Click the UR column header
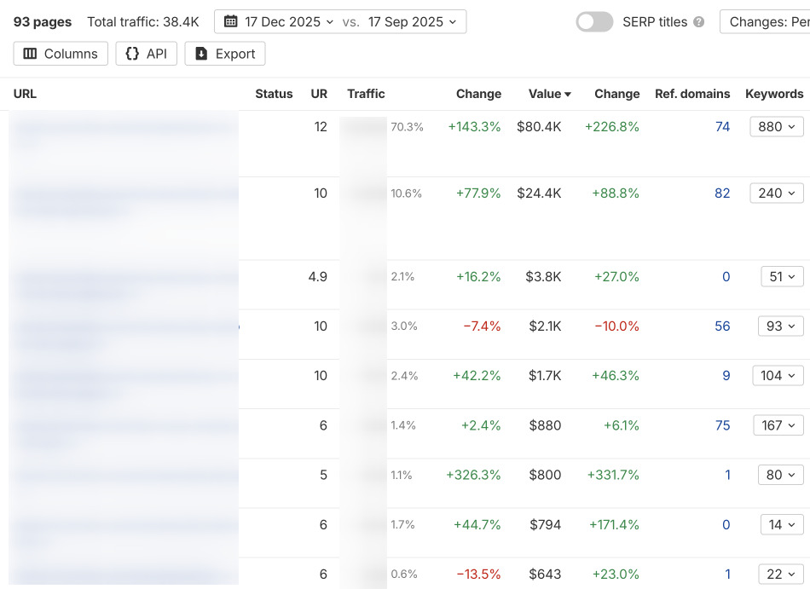This screenshot has width=810, height=589. point(319,94)
